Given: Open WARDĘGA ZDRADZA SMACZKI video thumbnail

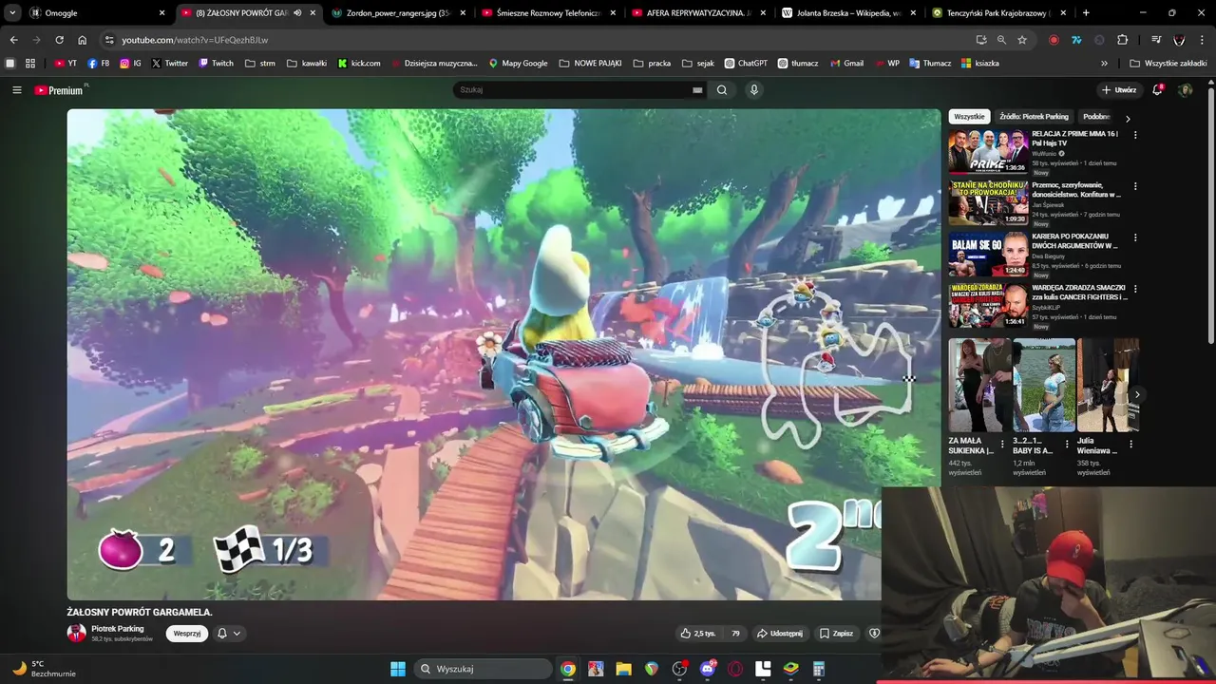Looking at the screenshot, I should point(988,305).
